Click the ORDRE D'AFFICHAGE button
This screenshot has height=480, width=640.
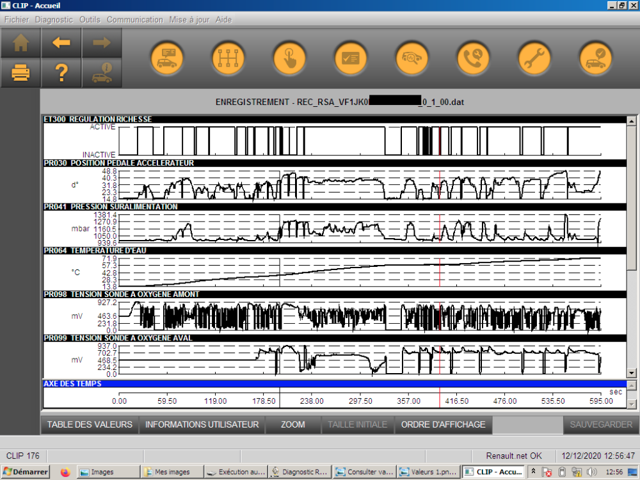point(443,424)
